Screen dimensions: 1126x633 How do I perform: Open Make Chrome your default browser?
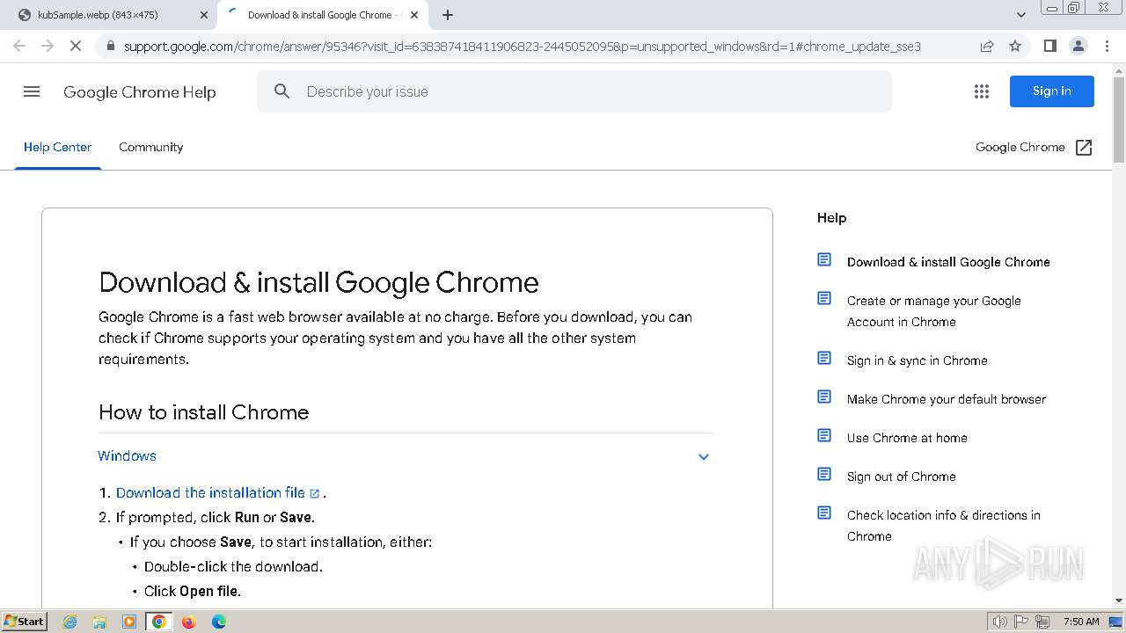coord(947,399)
